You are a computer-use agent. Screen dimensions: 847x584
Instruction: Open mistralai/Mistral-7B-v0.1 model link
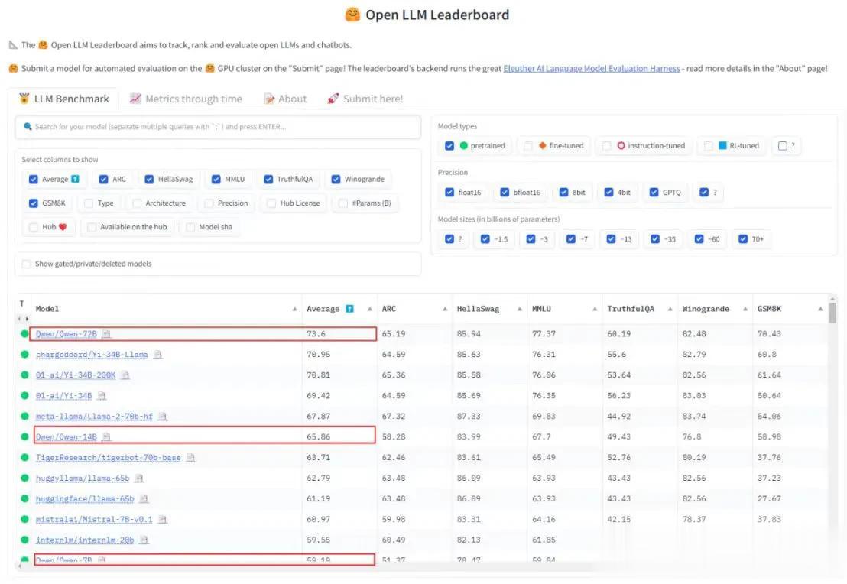coord(94,520)
